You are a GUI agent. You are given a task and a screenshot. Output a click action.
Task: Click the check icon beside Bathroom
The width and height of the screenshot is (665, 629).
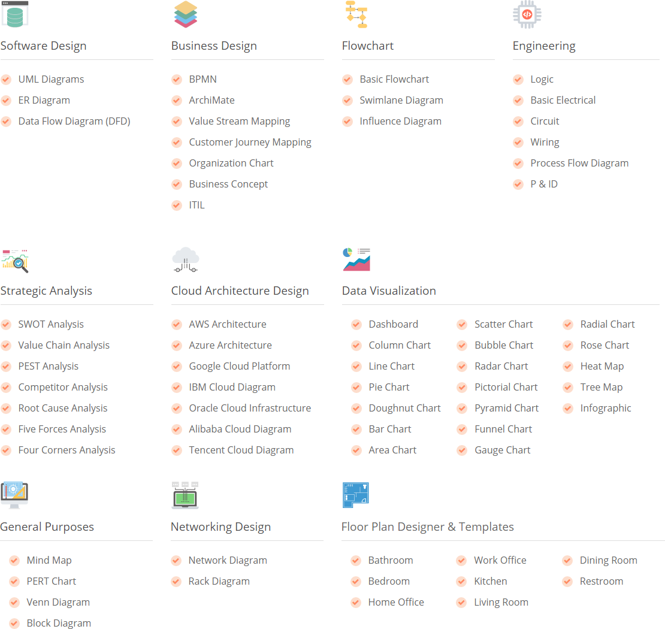point(356,561)
